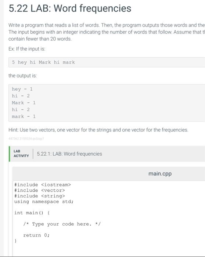The image size is (205, 257).
Task: Click the 'Ex: If the input is:' text
Action: tap(27, 49)
